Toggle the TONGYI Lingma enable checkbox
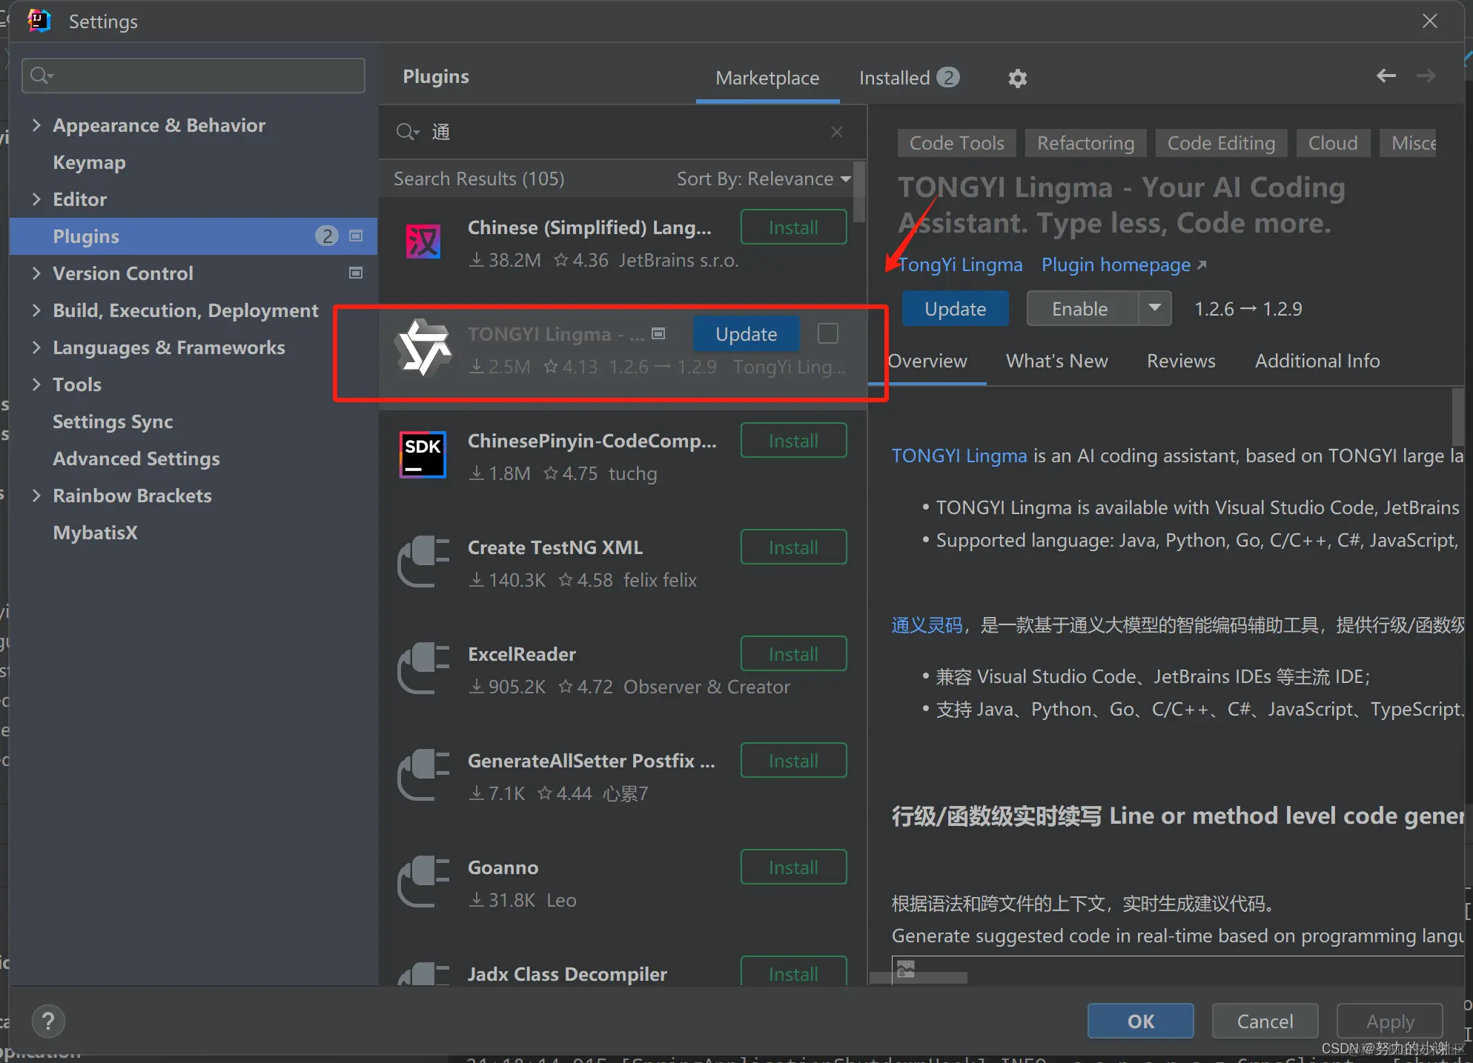 (x=828, y=333)
